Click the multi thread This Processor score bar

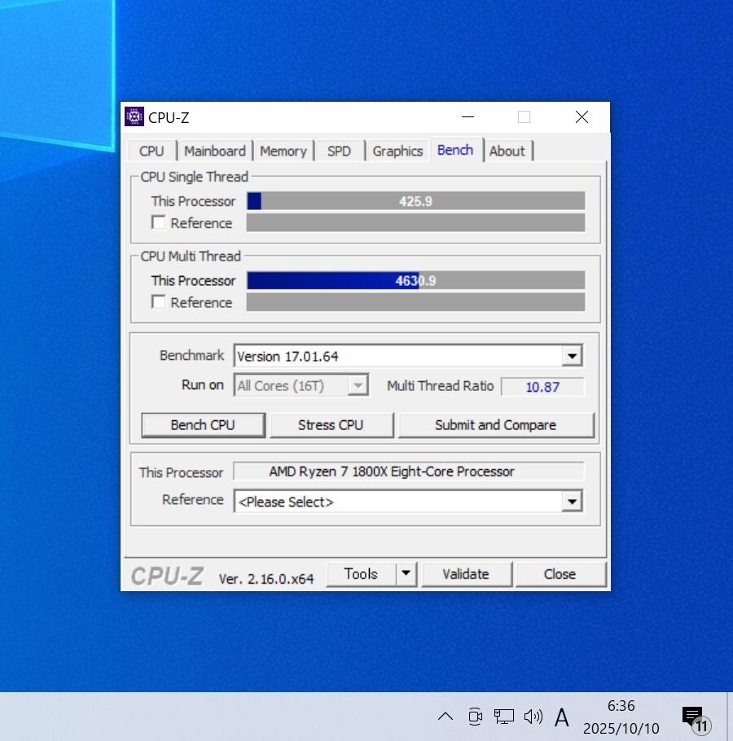(x=415, y=280)
